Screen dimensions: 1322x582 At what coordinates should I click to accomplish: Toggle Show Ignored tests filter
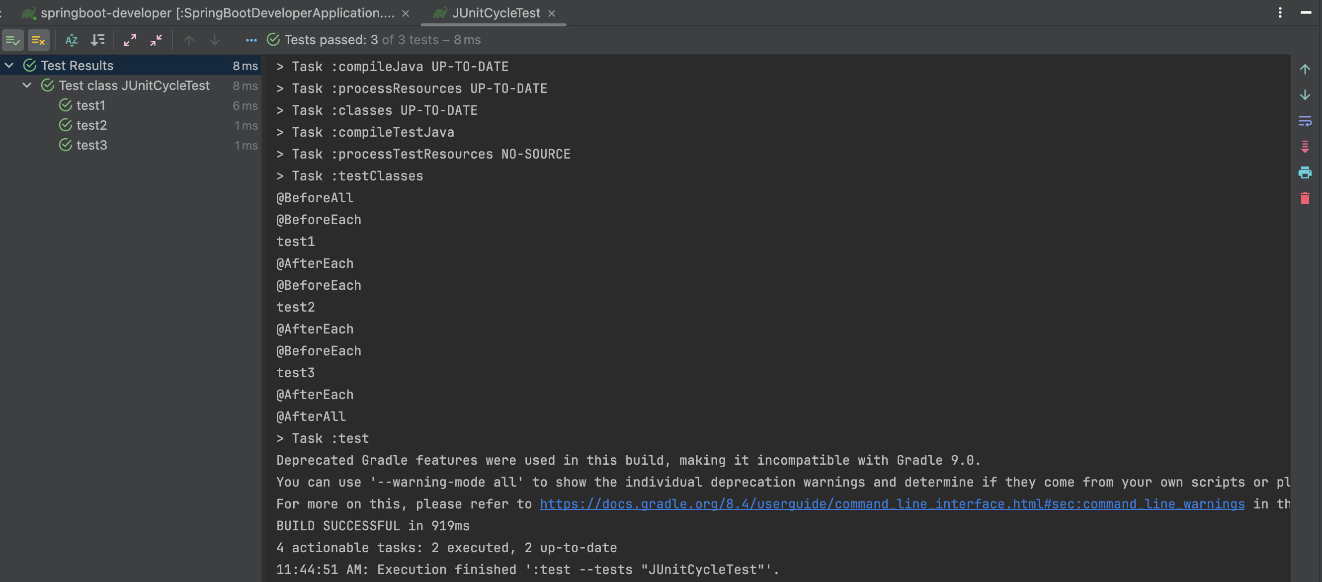38,40
